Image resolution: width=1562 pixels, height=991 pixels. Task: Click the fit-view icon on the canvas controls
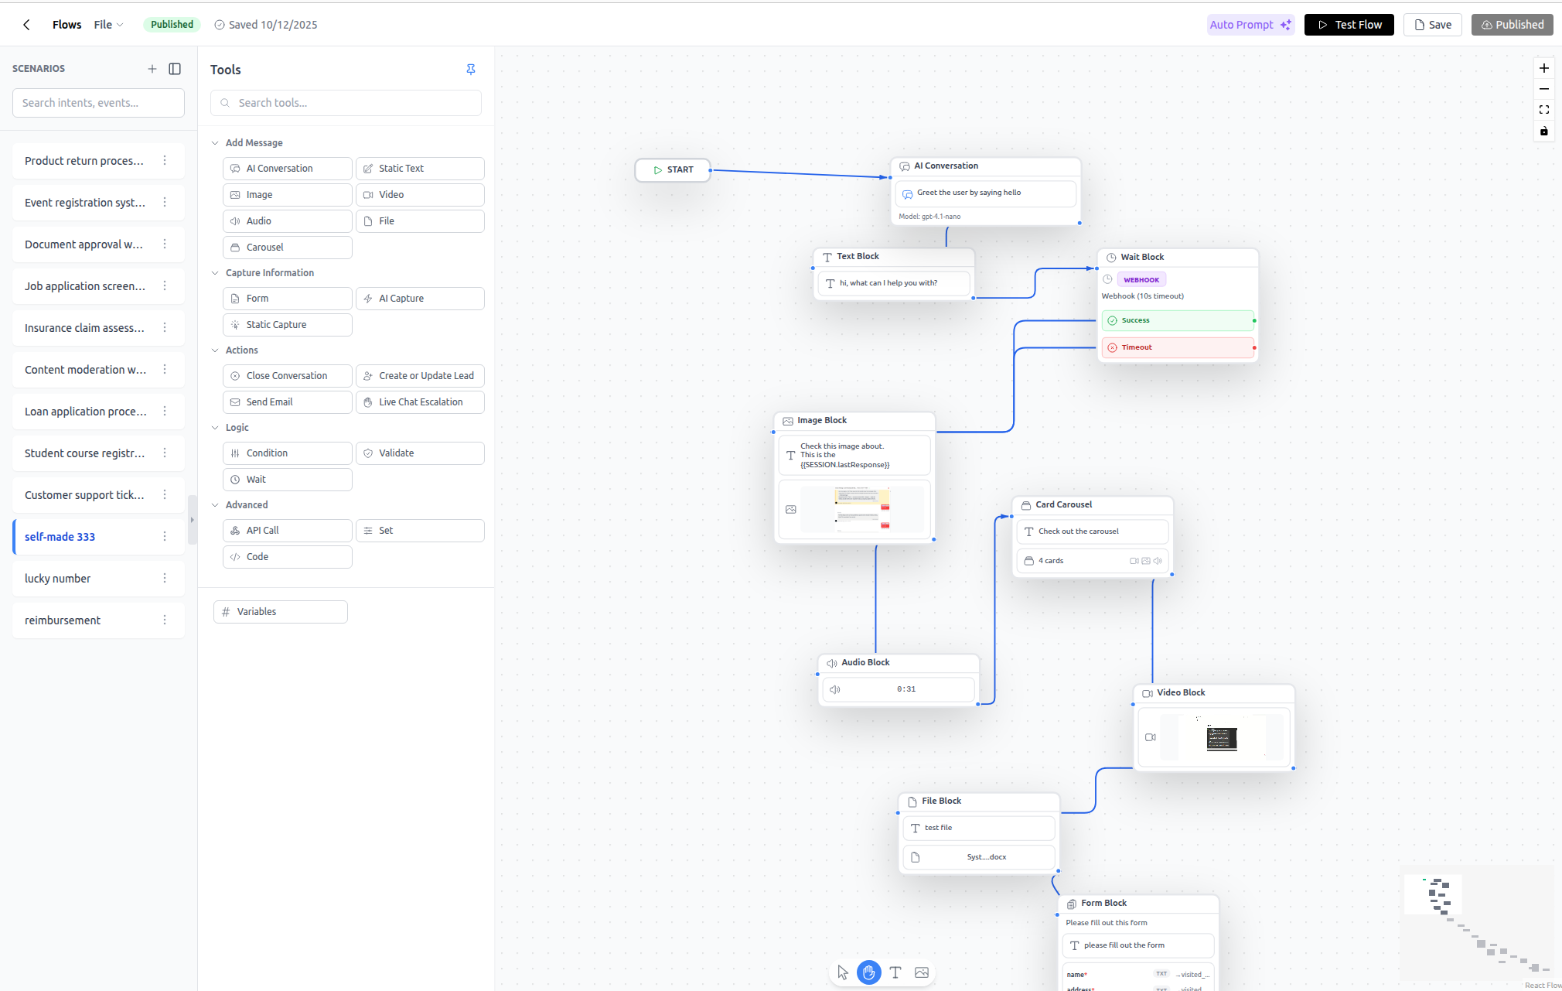(1544, 109)
